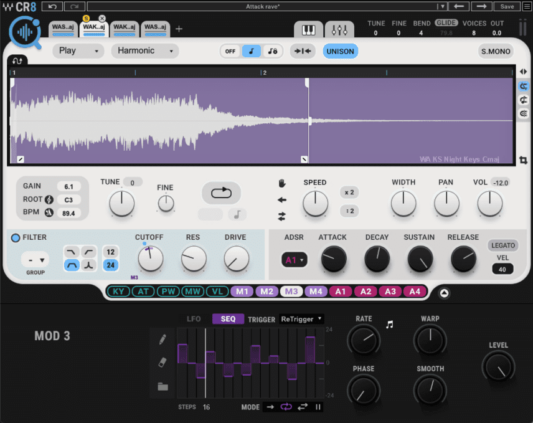Select the pencil draw tool
This screenshot has width=533, height=423.
pyautogui.click(x=163, y=340)
